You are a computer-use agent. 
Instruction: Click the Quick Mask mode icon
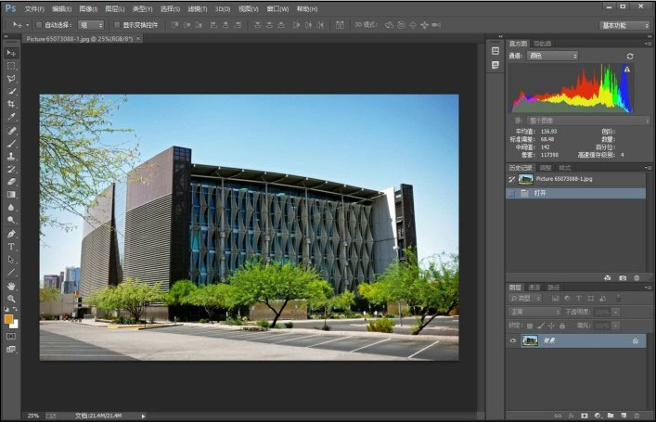pyautogui.click(x=11, y=337)
